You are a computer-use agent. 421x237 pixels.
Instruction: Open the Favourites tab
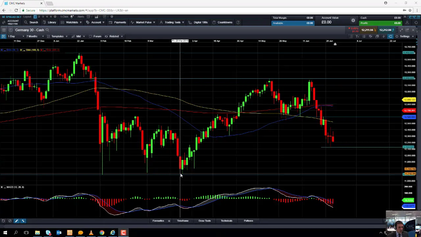[x=158, y=221]
